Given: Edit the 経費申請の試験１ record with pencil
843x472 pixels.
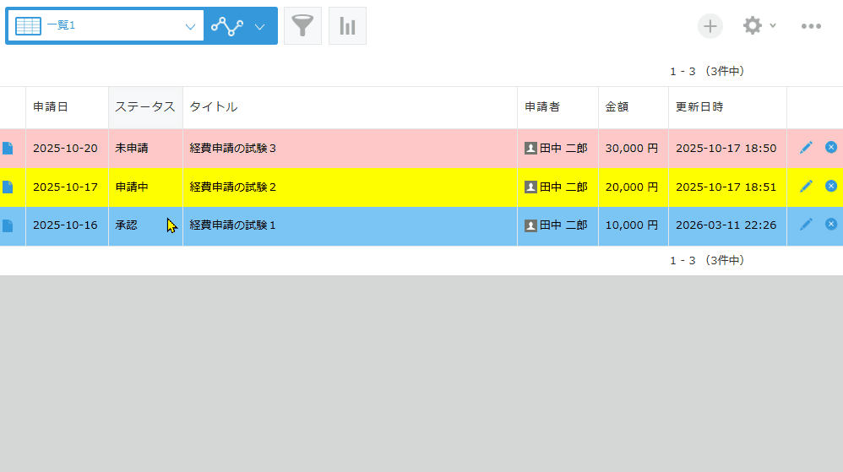Looking at the screenshot, I should 806,225.
